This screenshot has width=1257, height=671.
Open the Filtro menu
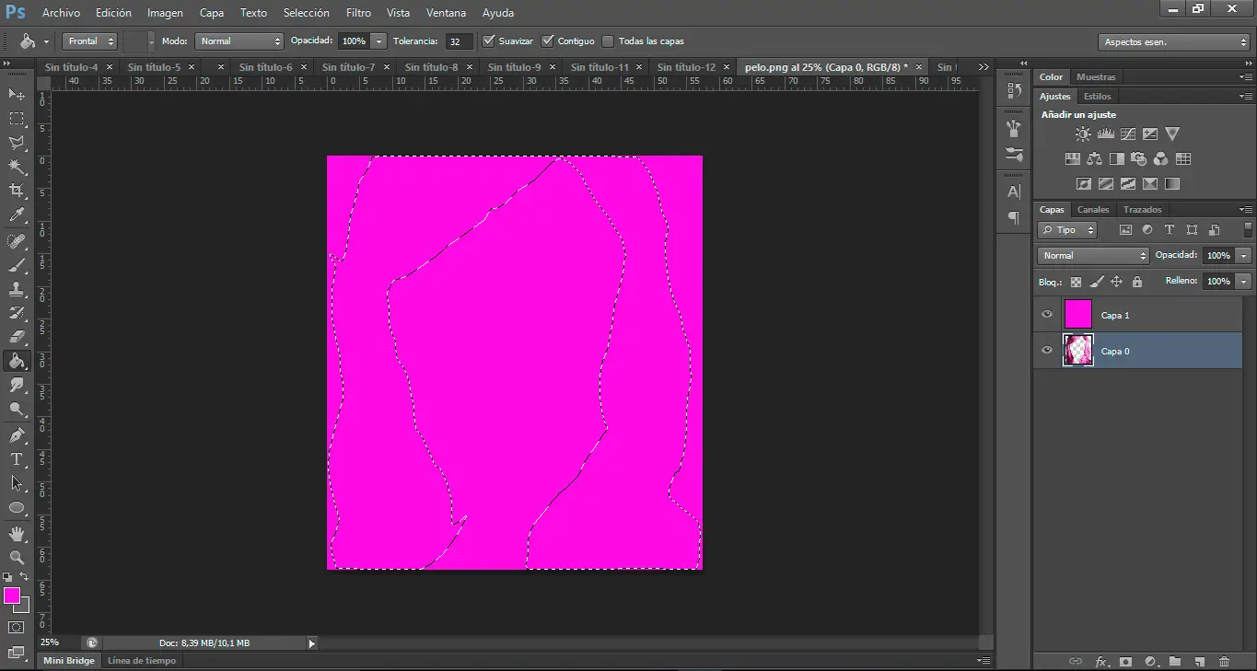click(358, 13)
